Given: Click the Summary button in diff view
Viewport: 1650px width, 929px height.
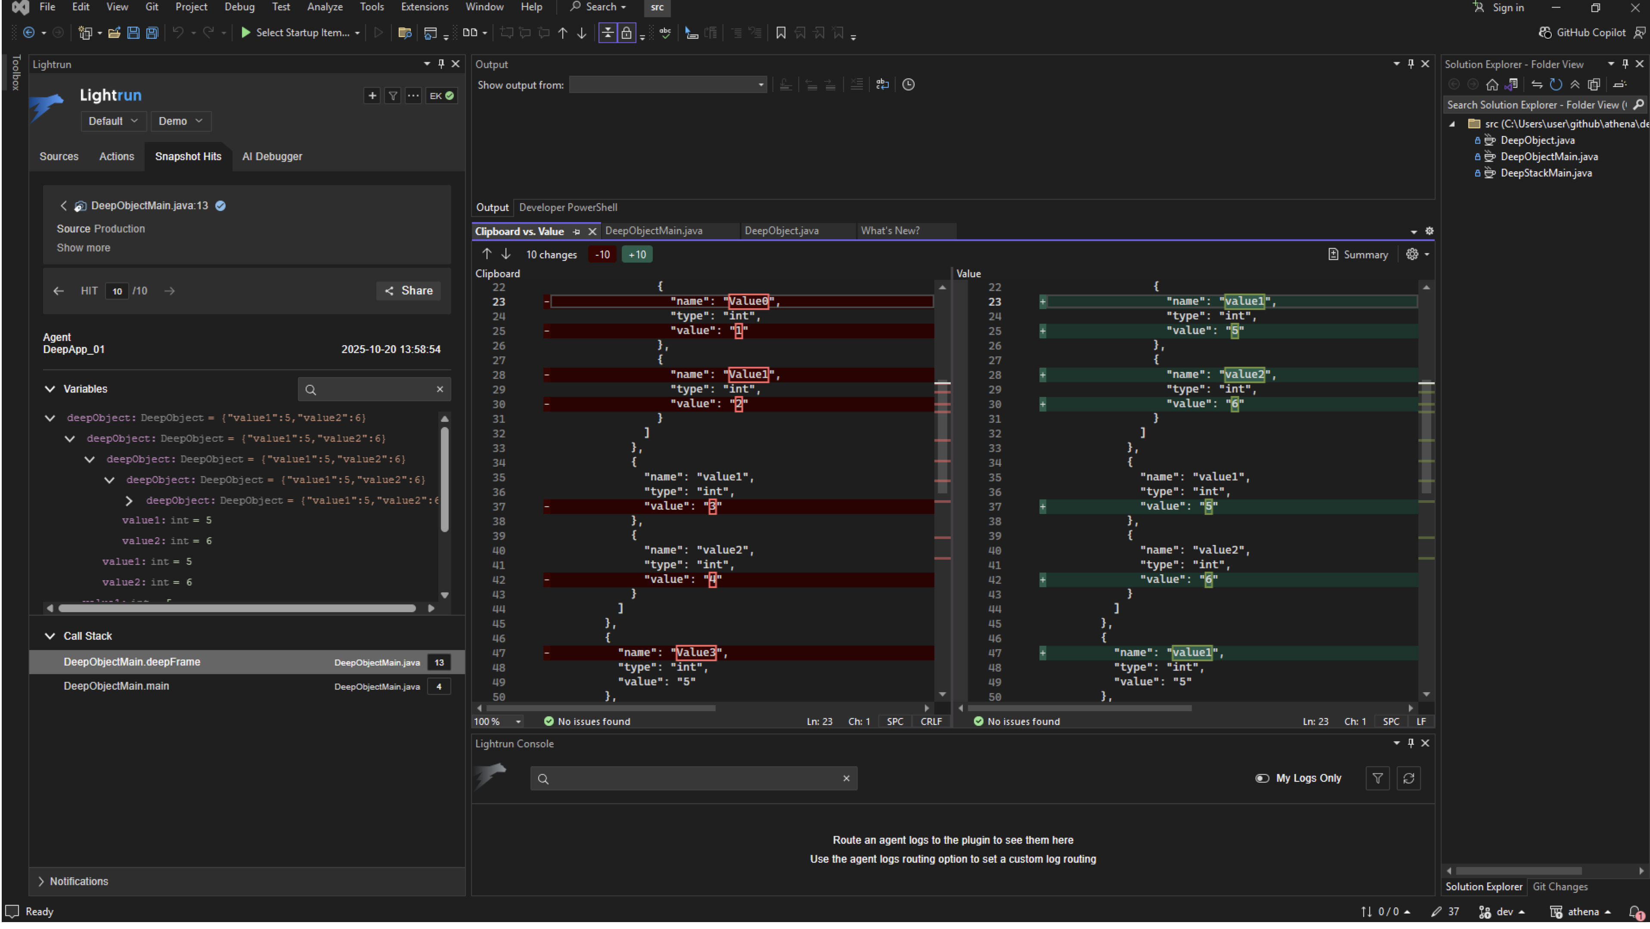Looking at the screenshot, I should 1358,255.
